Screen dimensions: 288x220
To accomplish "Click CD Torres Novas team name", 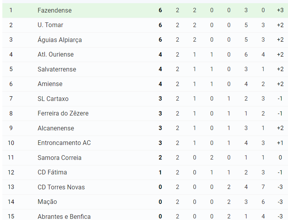I will pos(61,187).
